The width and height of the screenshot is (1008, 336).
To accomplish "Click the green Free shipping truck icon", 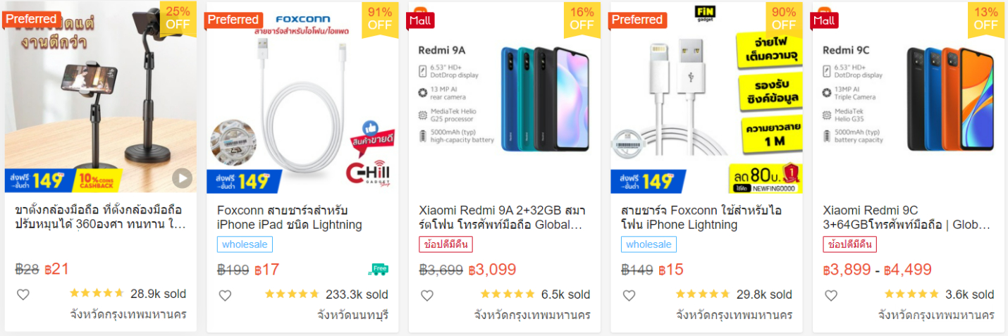I will (x=379, y=269).
